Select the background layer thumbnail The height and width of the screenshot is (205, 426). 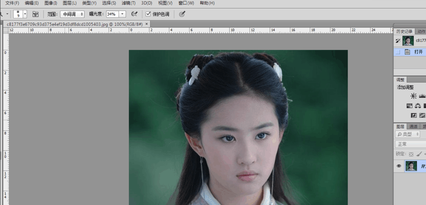click(411, 166)
